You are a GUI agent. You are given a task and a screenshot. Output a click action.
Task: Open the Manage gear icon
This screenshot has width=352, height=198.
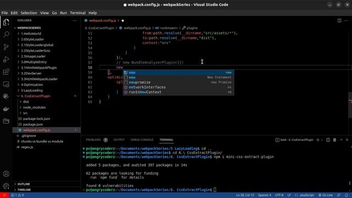[6, 186]
